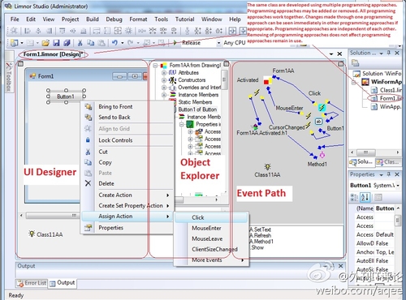Click the Method1 icon in the Event Path

coord(322,155)
